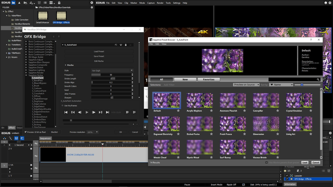The image size is (333, 187).
Task: Open the Capture menu in EDIUS
Action: (151, 3)
